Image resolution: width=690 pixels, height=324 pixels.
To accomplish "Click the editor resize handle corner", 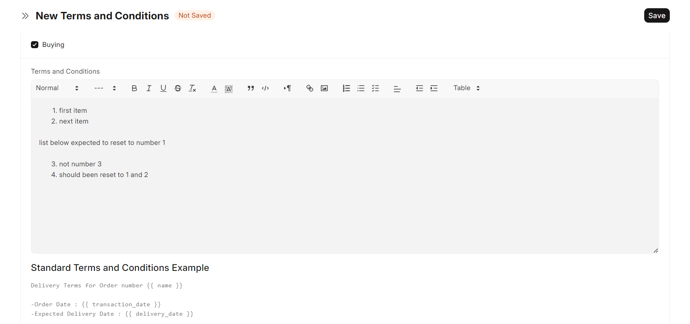I will point(656,250).
